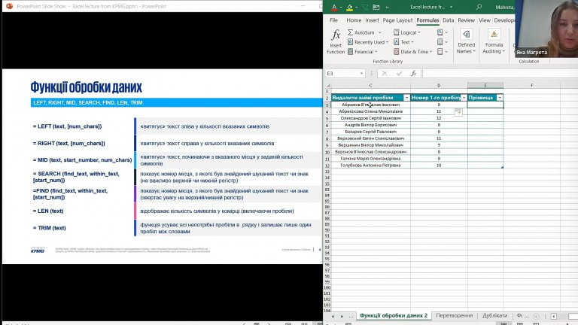Viewport: 578px width, 325px height.
Task: Open the Recently Used functions menu
Action: click(x=368, y=42)
